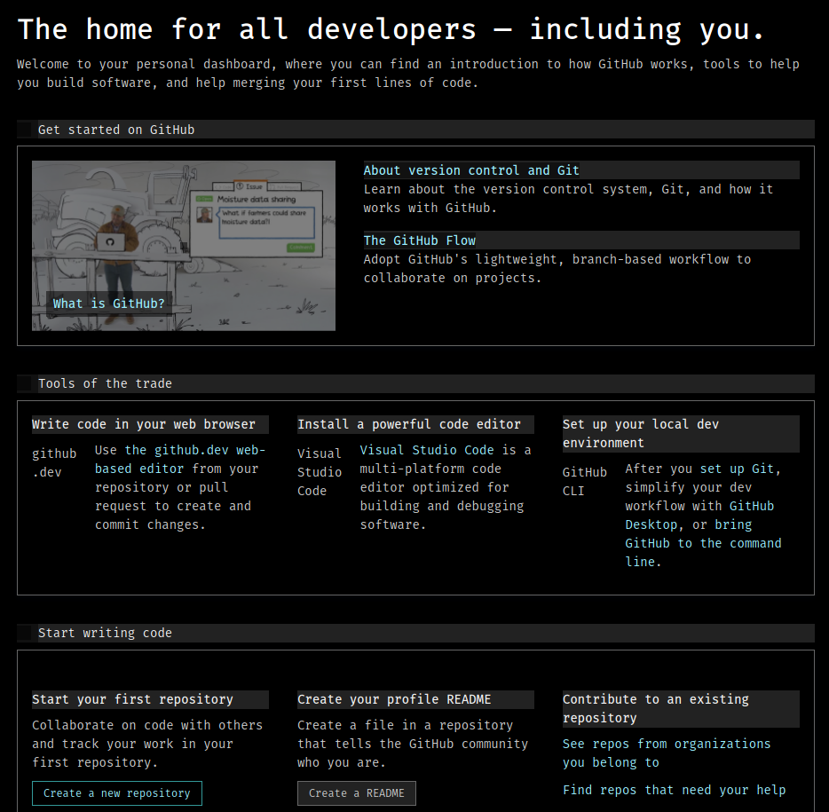Open Find repos that need your help
Viewport: 829px width, 812px height.
pos(674,790)
